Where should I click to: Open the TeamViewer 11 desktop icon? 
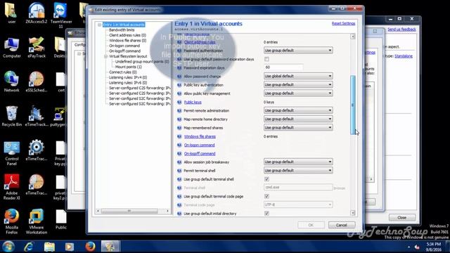(60, 15)
